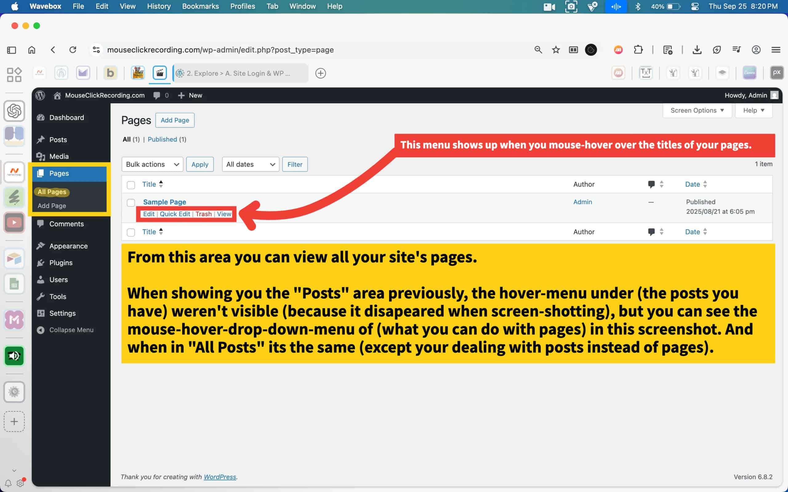Viewport: 788px width, 492px height.
Task: Click the Quick Edit link
Action: pyautogui.click(x=175, y=214)
